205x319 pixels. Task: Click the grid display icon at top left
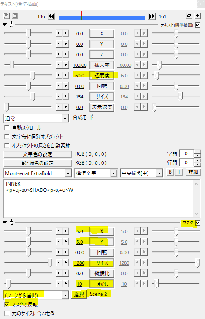coord(15,16)
